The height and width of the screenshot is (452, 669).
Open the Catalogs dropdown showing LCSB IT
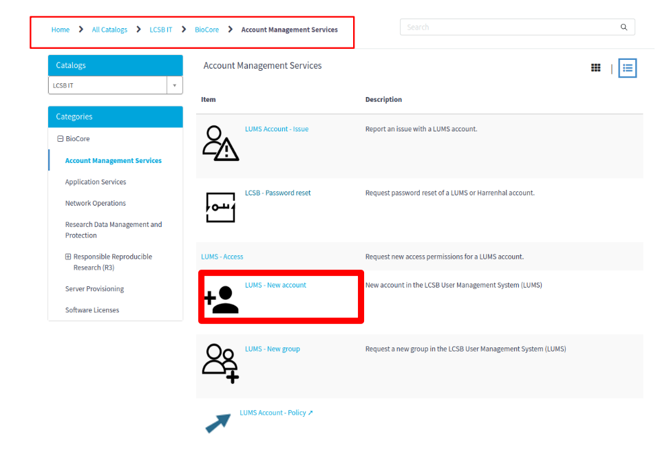click(x=115, y=85)
